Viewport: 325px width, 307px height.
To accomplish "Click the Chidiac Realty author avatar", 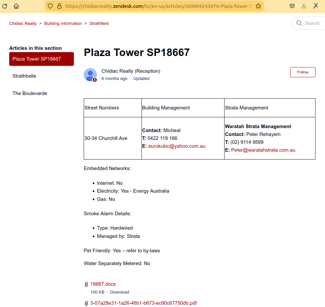I will pos(90,75).
